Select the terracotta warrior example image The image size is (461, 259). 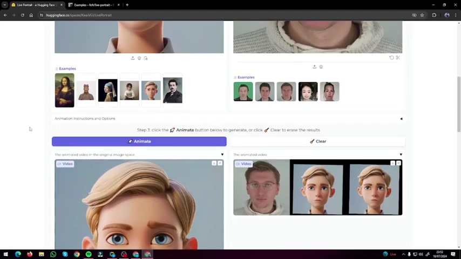(86, 90)
